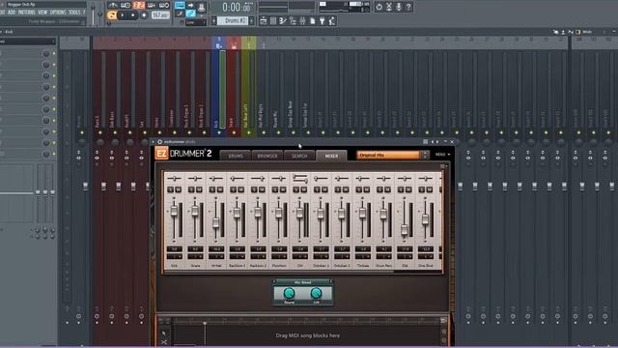Click the tempo value field
The image size is (618, 348).
pyautogui.click(x=160, y=15)
